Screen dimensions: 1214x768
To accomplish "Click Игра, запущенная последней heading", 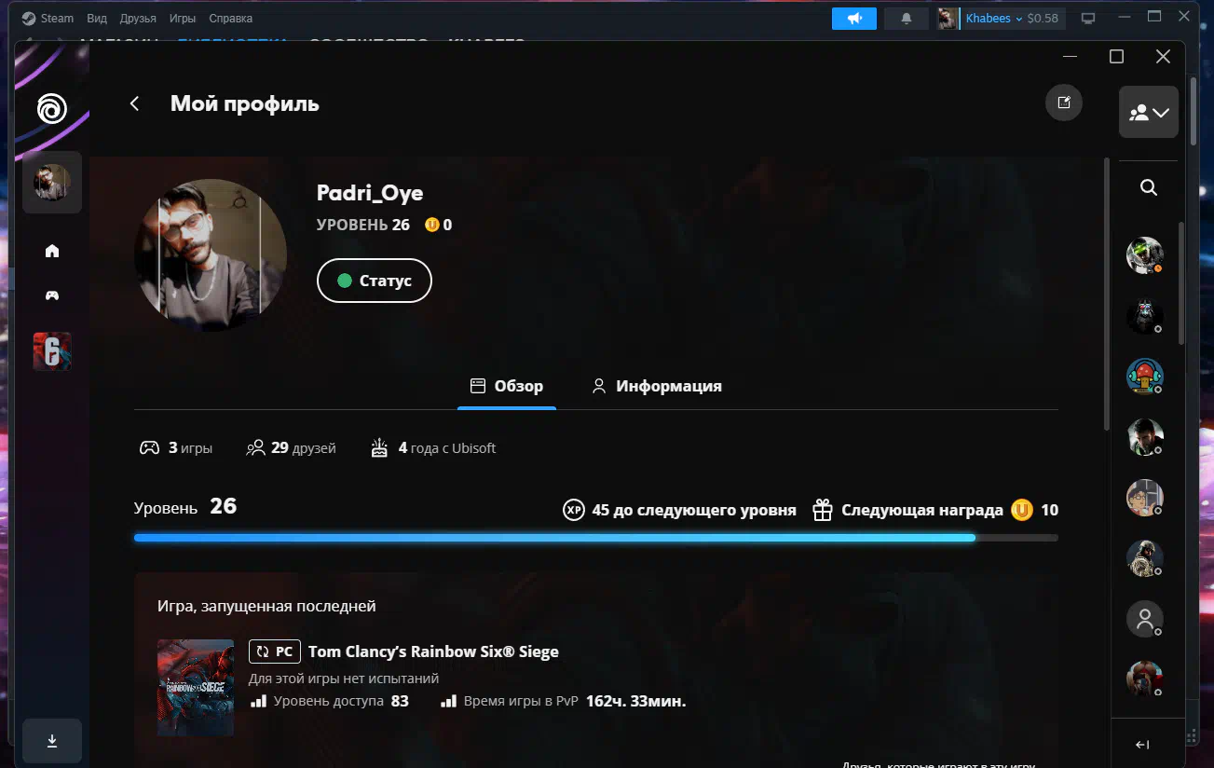I will click(x=266, y=607).
